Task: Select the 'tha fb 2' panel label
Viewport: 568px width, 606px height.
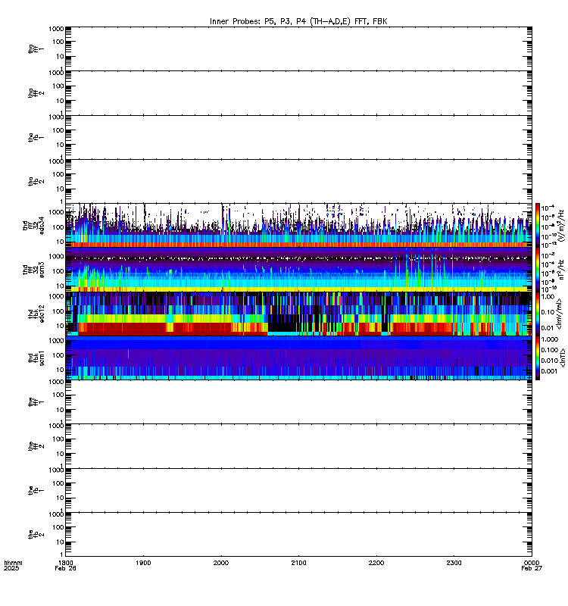Action: [36, 182]
